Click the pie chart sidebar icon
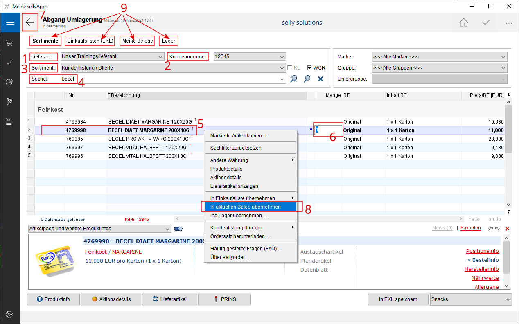 10,82
